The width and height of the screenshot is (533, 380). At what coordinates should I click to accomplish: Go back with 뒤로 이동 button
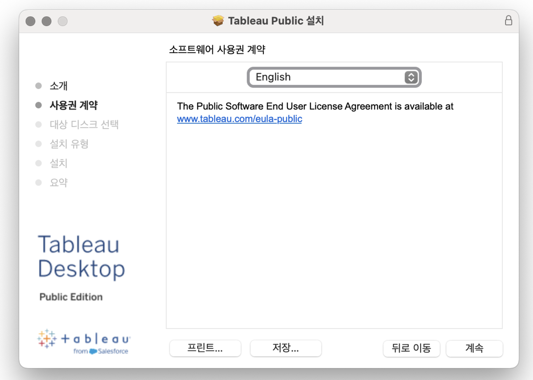click(x=411, y=348)
